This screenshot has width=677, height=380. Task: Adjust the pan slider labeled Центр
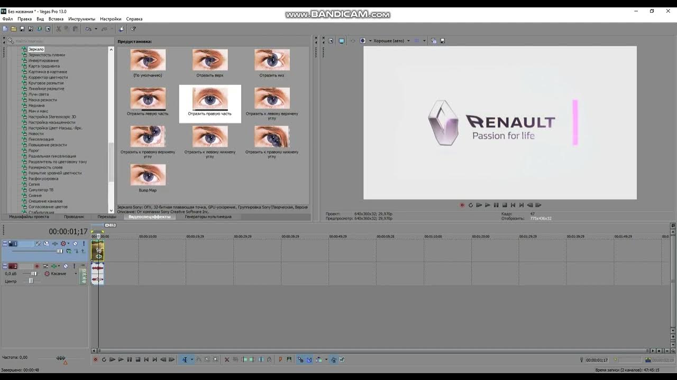click(31, 281)
